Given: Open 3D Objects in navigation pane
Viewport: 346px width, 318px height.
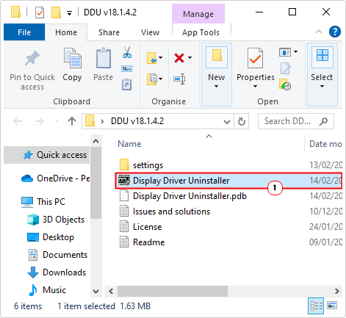Looking at the screenshot, I should point(57,220).
